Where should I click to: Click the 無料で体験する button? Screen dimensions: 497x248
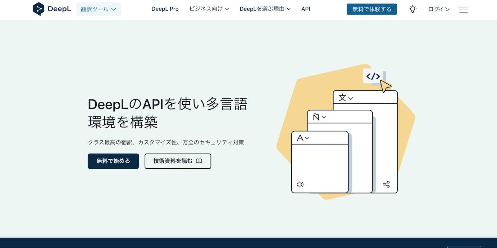click(x=372, y=9)
